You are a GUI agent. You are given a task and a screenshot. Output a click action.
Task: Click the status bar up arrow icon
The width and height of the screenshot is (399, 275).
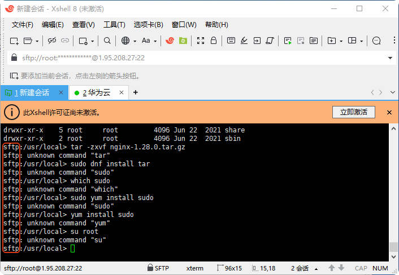coord(332,268)
